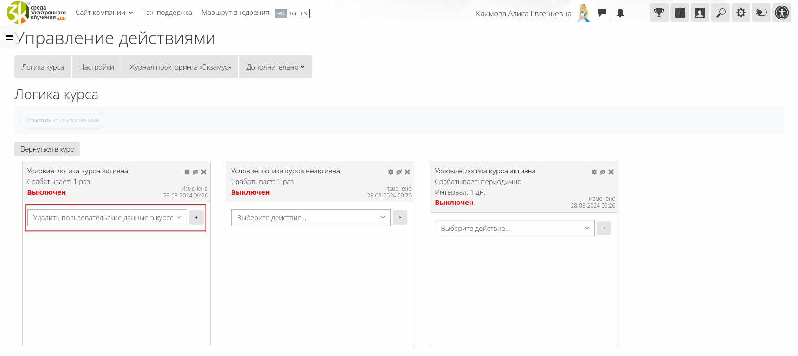Open the messages speech bubble icon
Screen dimensions: 798x356
click(602, 13)
